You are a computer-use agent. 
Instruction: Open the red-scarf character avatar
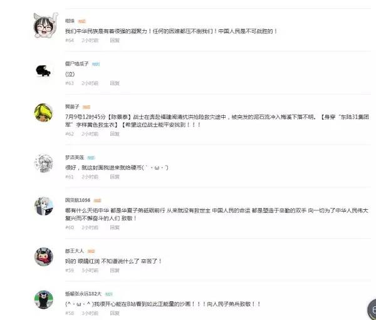44,257
